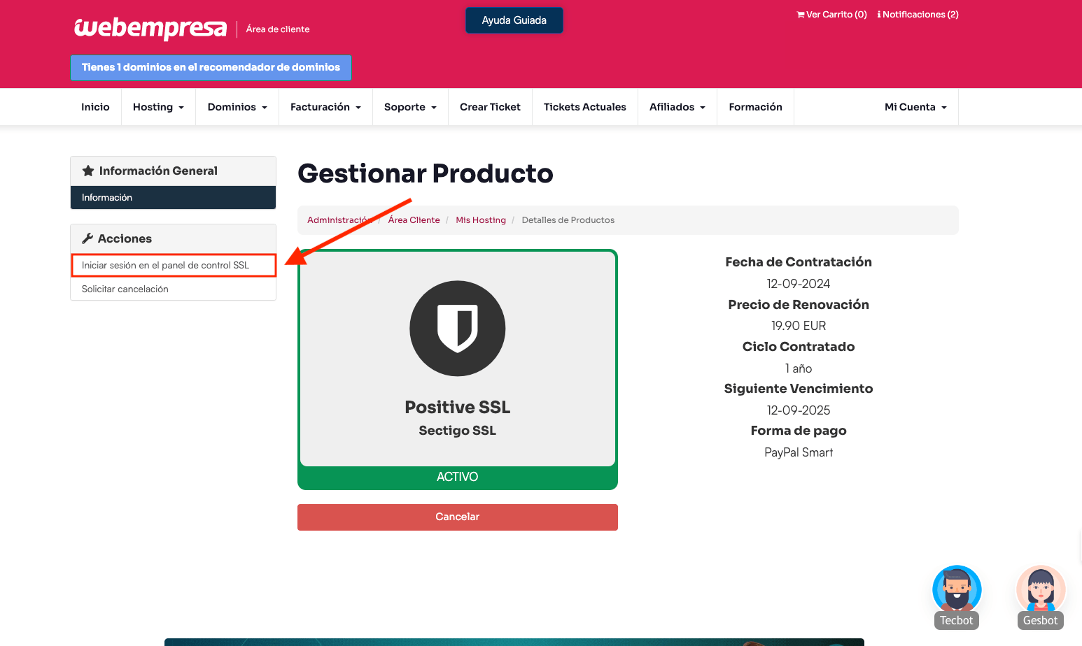Click the Gestionar Producto heading
Viewport: 1082px width, 646px height.
(x=426, y=174)
